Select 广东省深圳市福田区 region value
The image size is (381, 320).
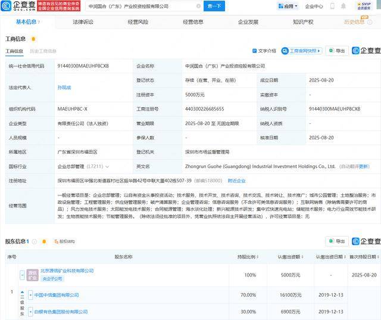coord(77,152)
